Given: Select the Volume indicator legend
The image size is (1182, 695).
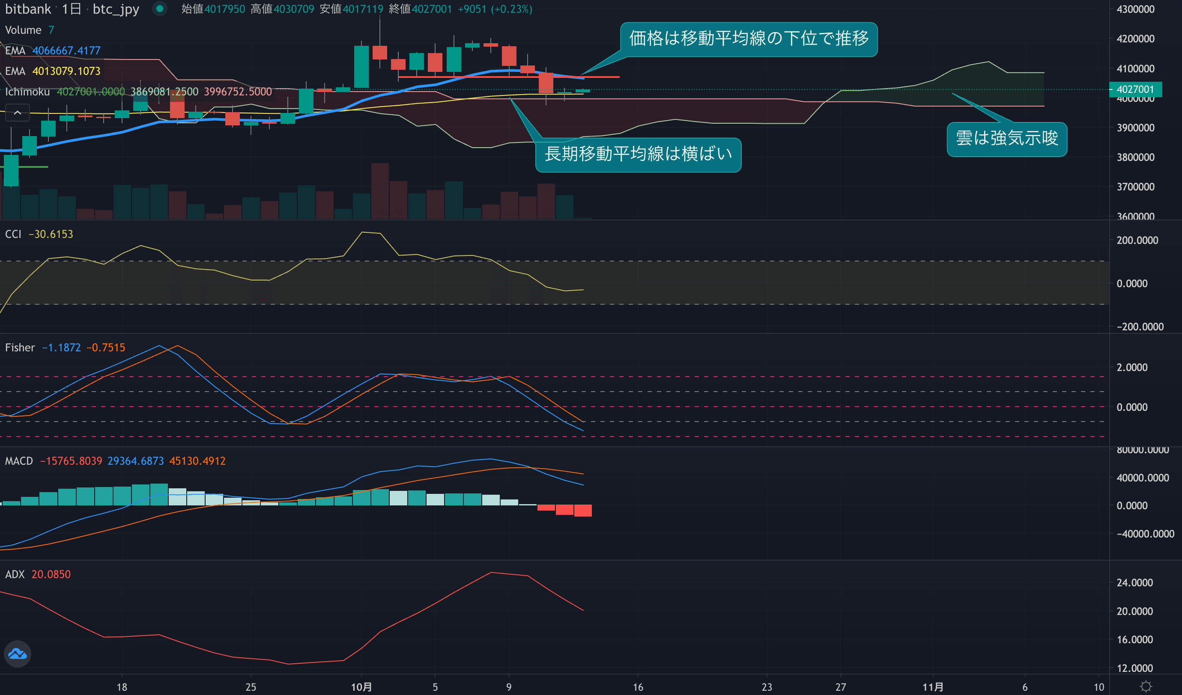Looking at the screenshot, I should coord(24,30).
